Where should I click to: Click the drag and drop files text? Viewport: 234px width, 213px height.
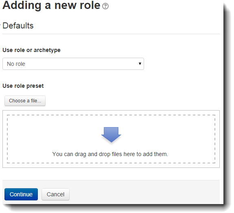tap(110, 154)
